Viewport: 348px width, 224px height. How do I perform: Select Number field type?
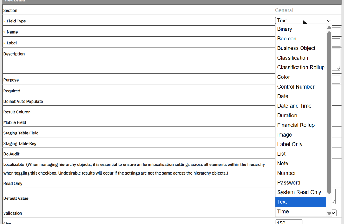coord(301,173)
